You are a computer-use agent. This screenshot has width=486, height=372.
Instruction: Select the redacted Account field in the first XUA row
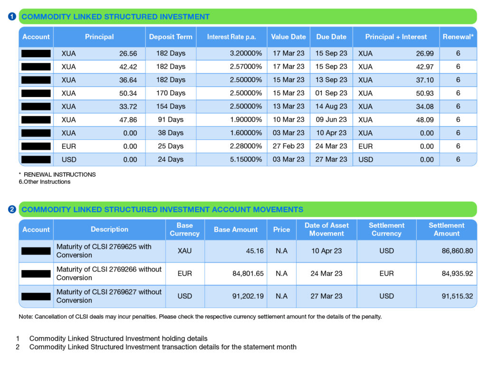tap(36, 54)
